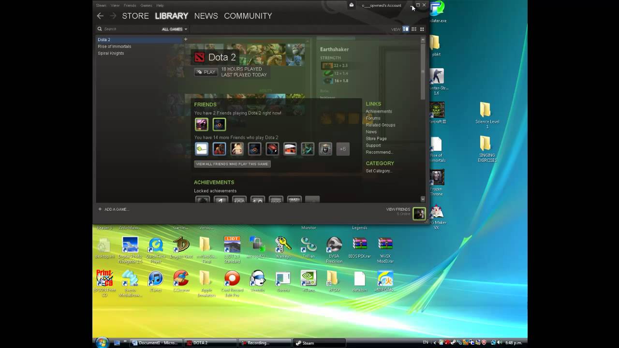
Task: Go back with the Steam back arrow
Action: coord(100,16)
